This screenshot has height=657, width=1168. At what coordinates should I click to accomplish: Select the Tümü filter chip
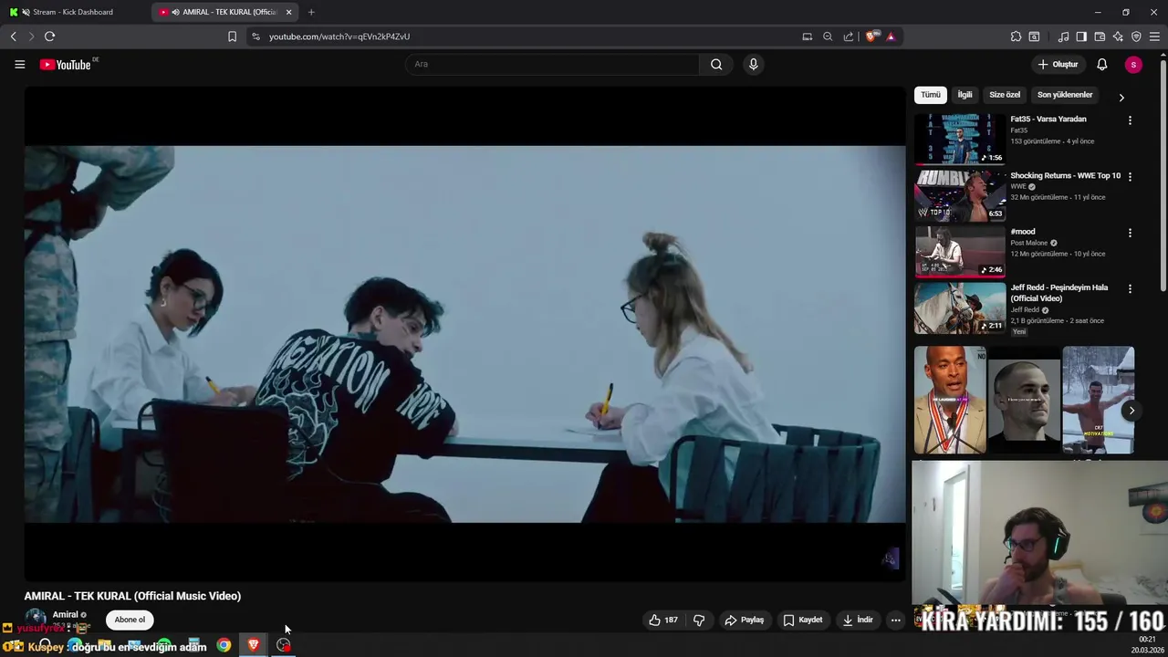click(x=930, y=95)
